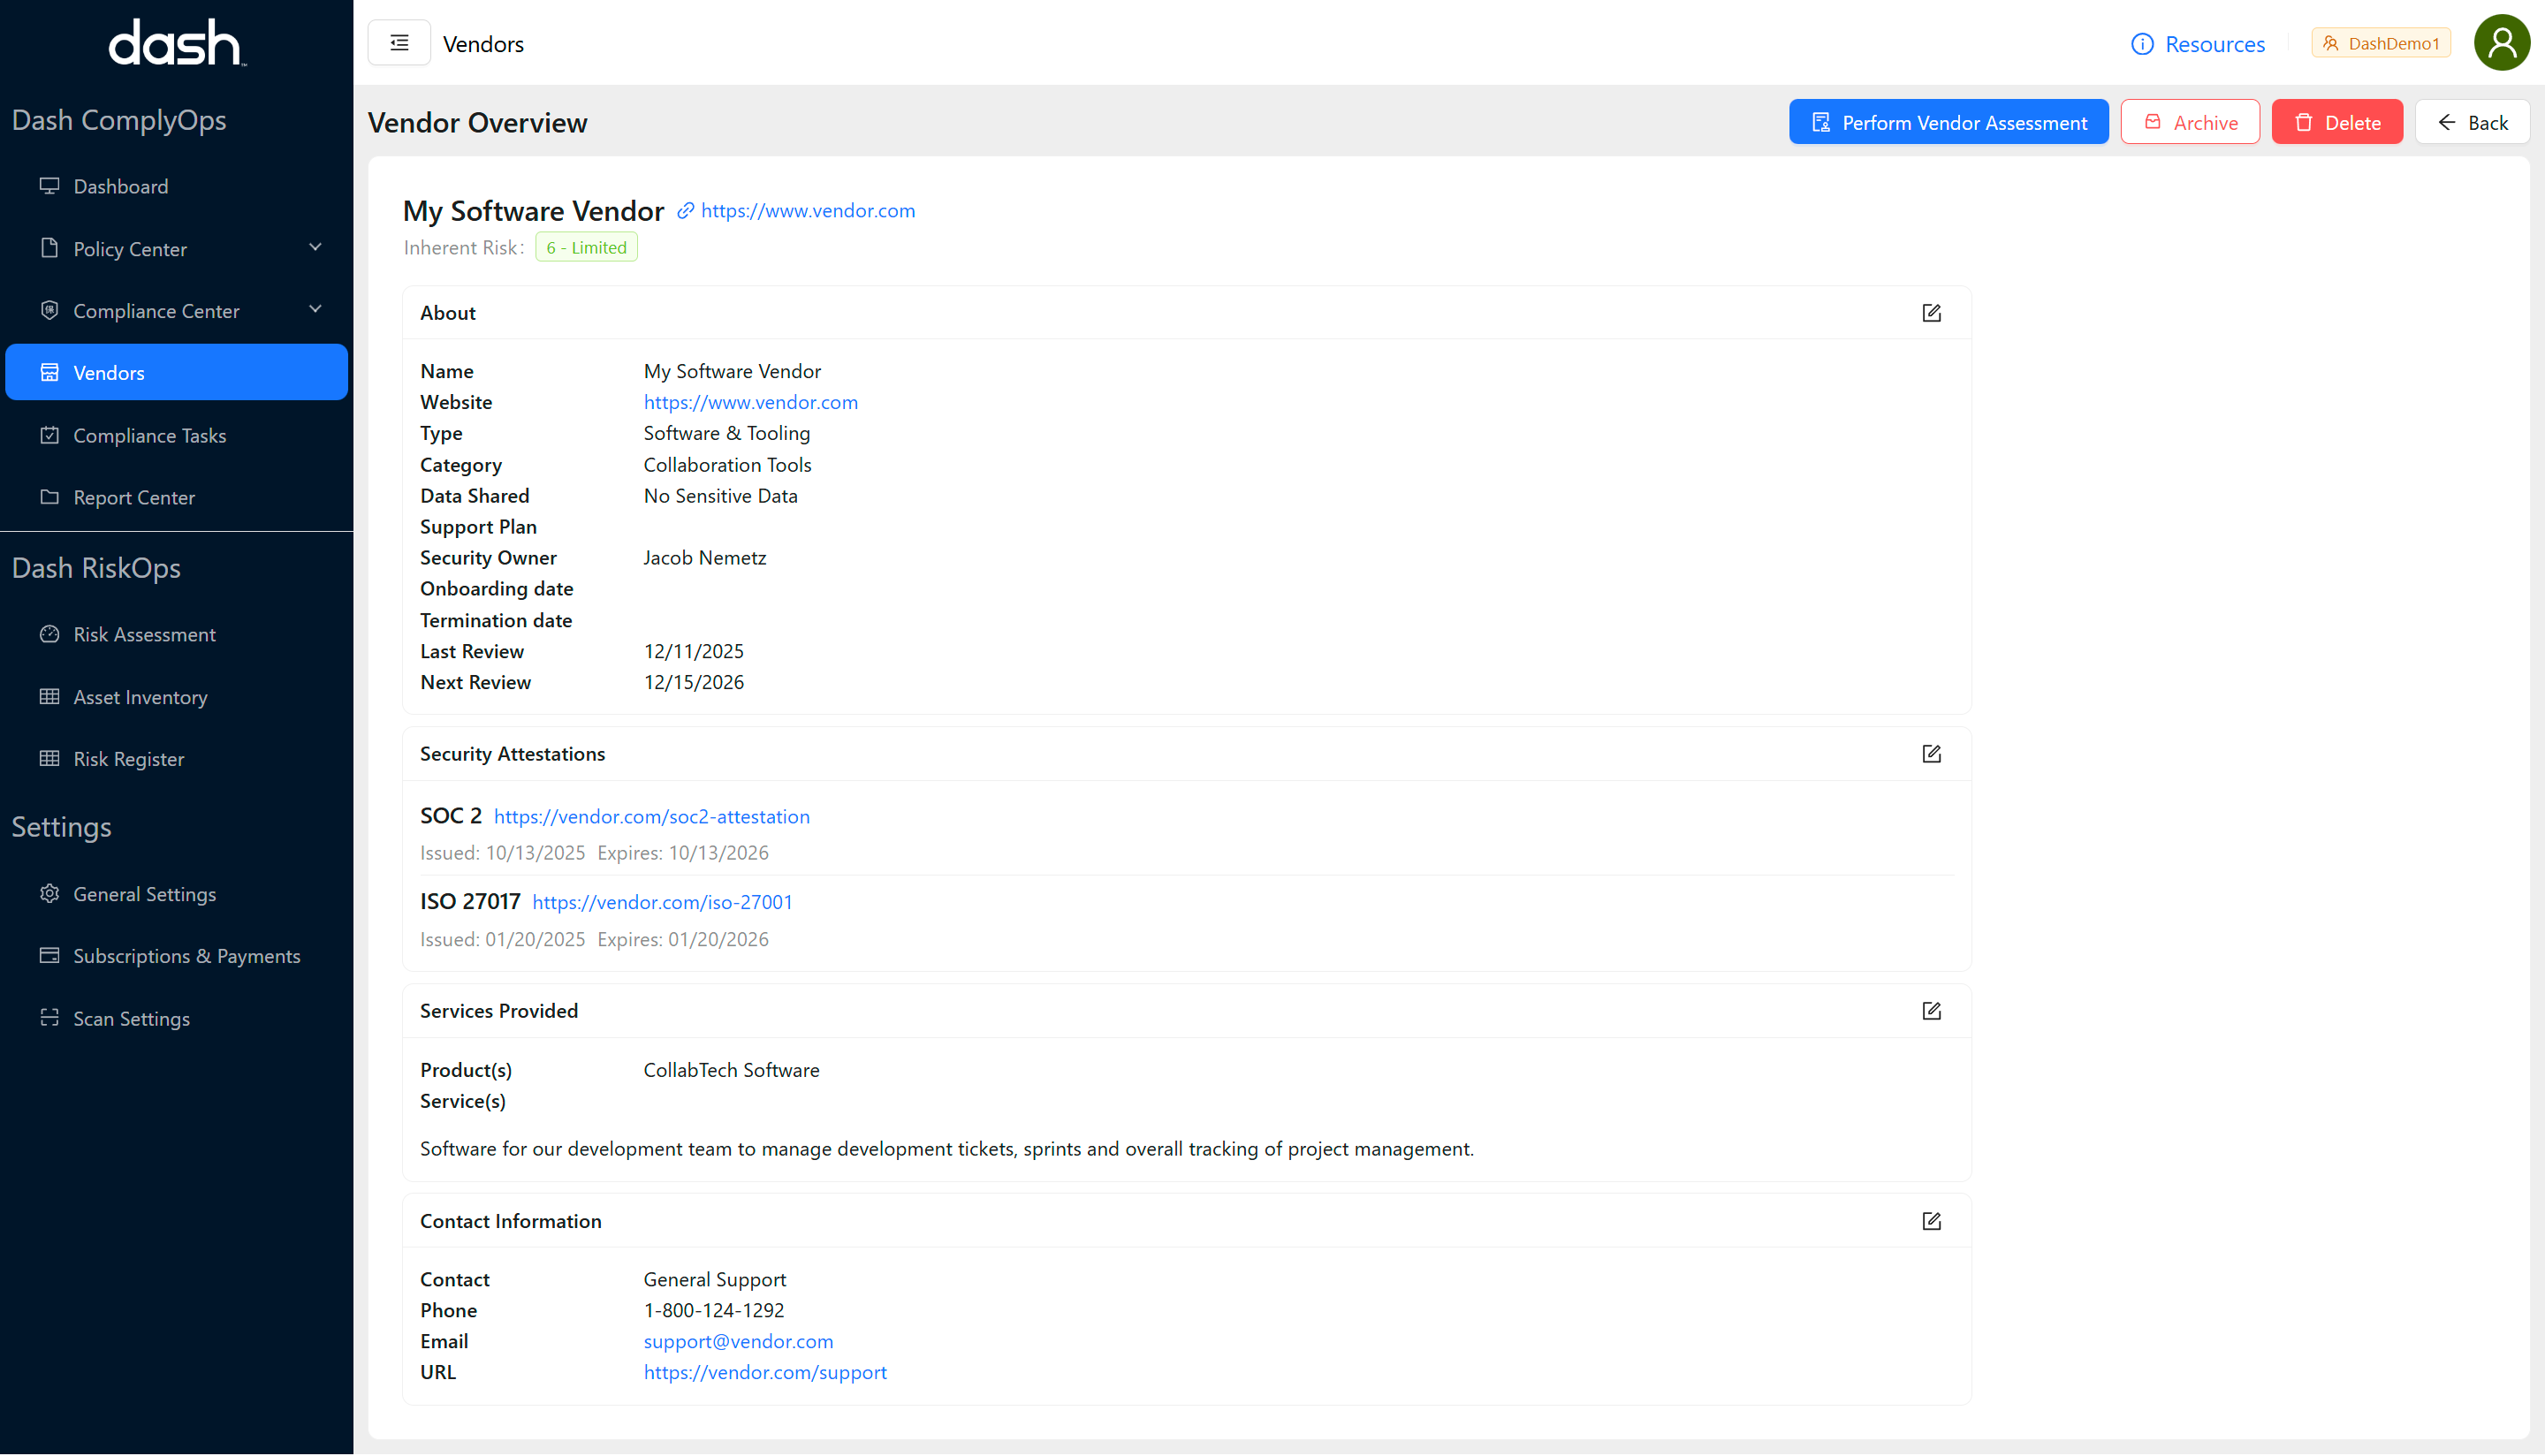Edit Contact Information using pencil icon
The width and height of the screenshot is (2545, 1456).
[1931, 1221]
